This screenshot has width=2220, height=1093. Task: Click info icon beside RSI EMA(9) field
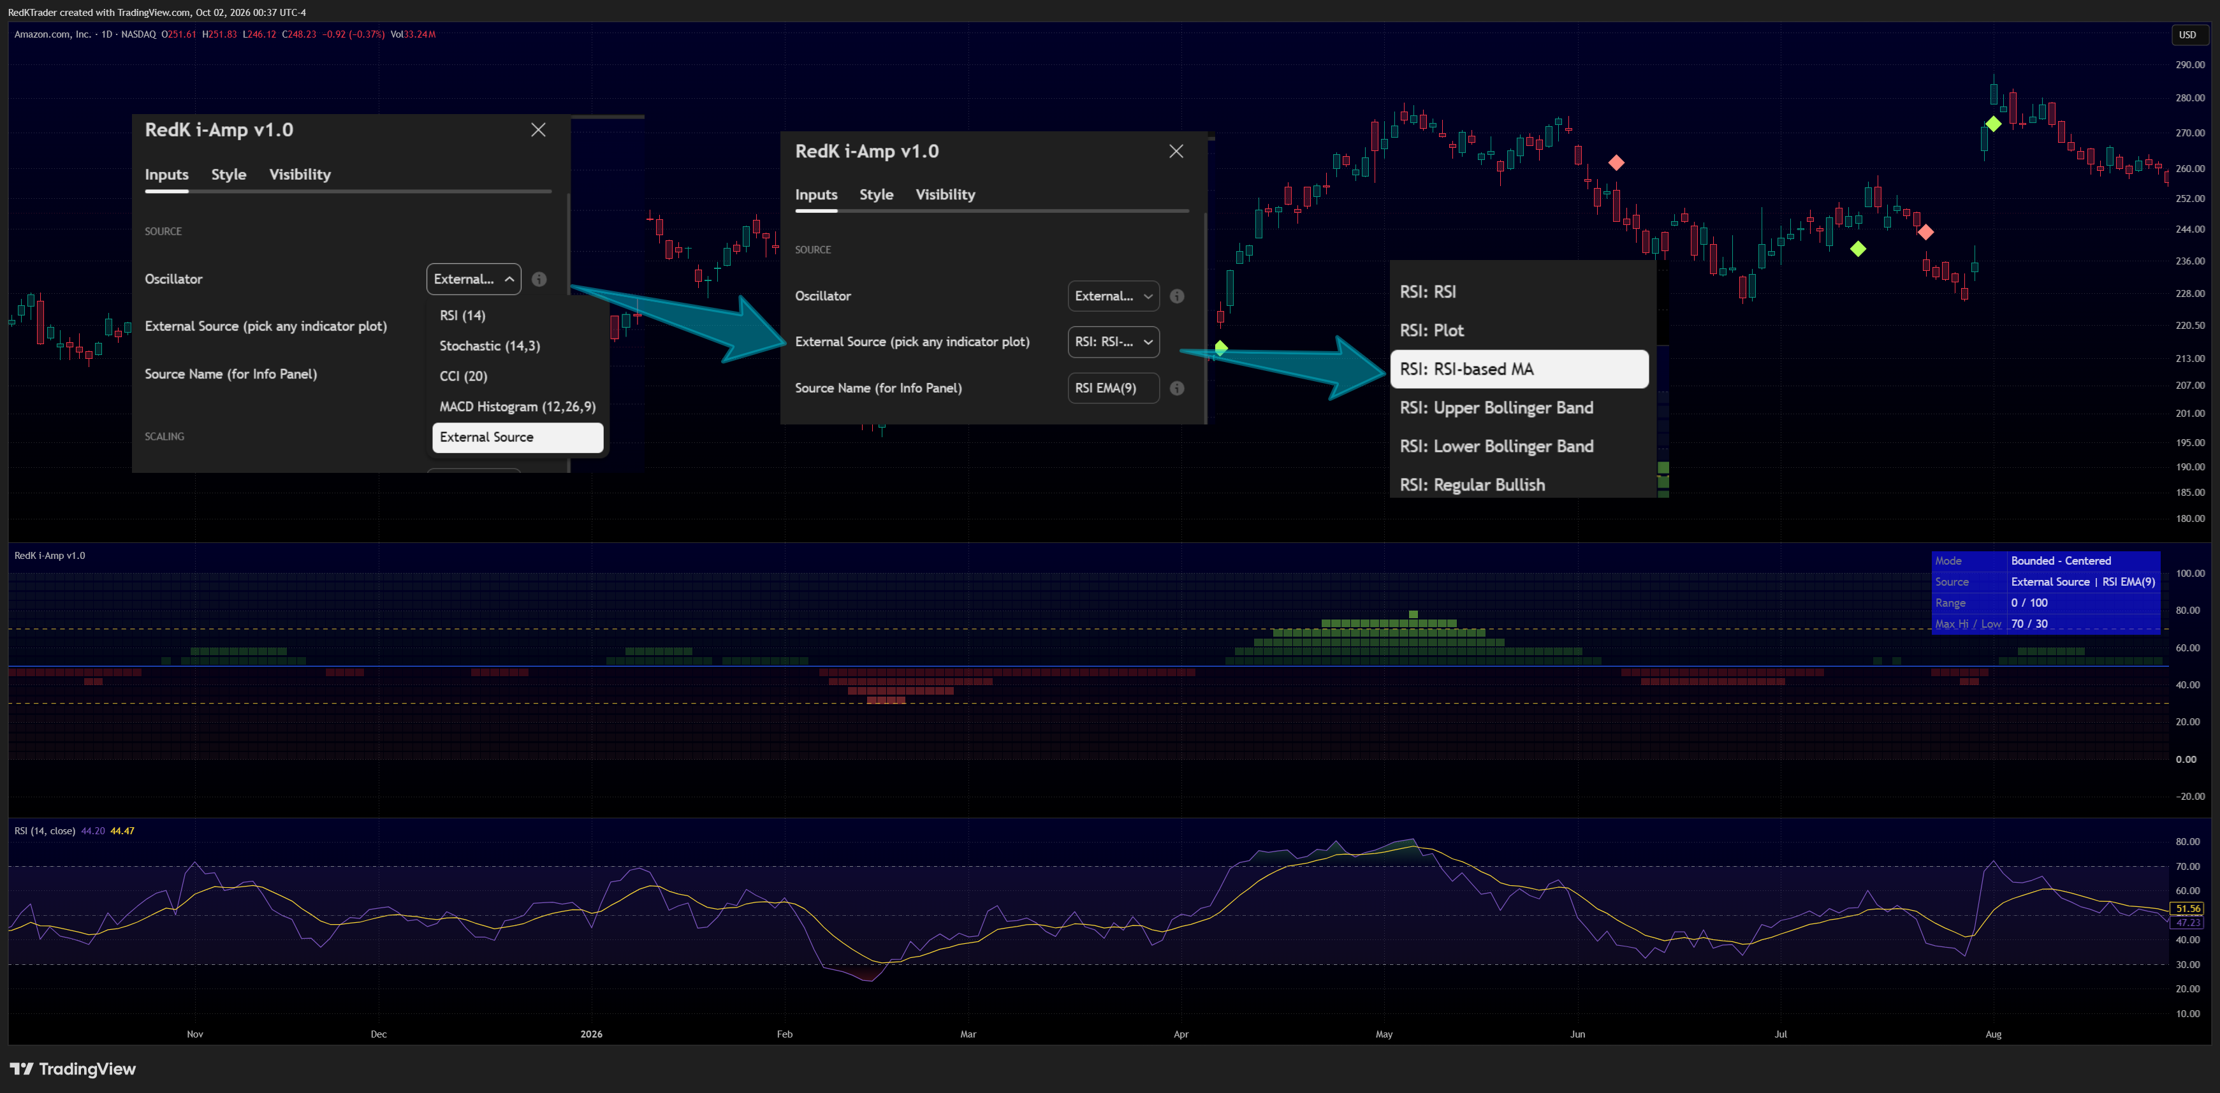(x=1176, y=389)
